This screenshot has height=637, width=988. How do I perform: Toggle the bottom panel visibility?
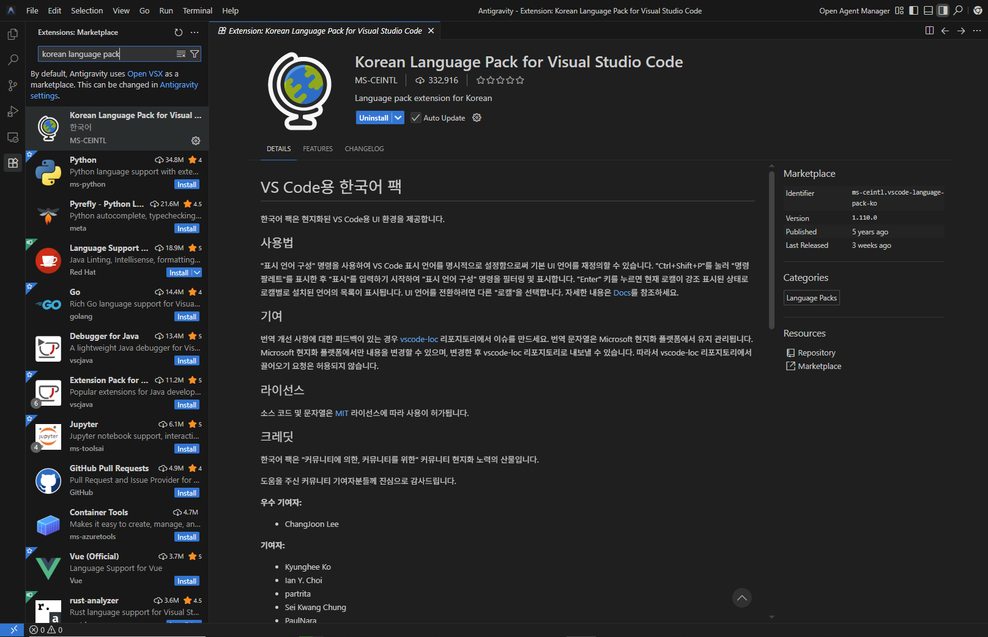coord(928,10)
